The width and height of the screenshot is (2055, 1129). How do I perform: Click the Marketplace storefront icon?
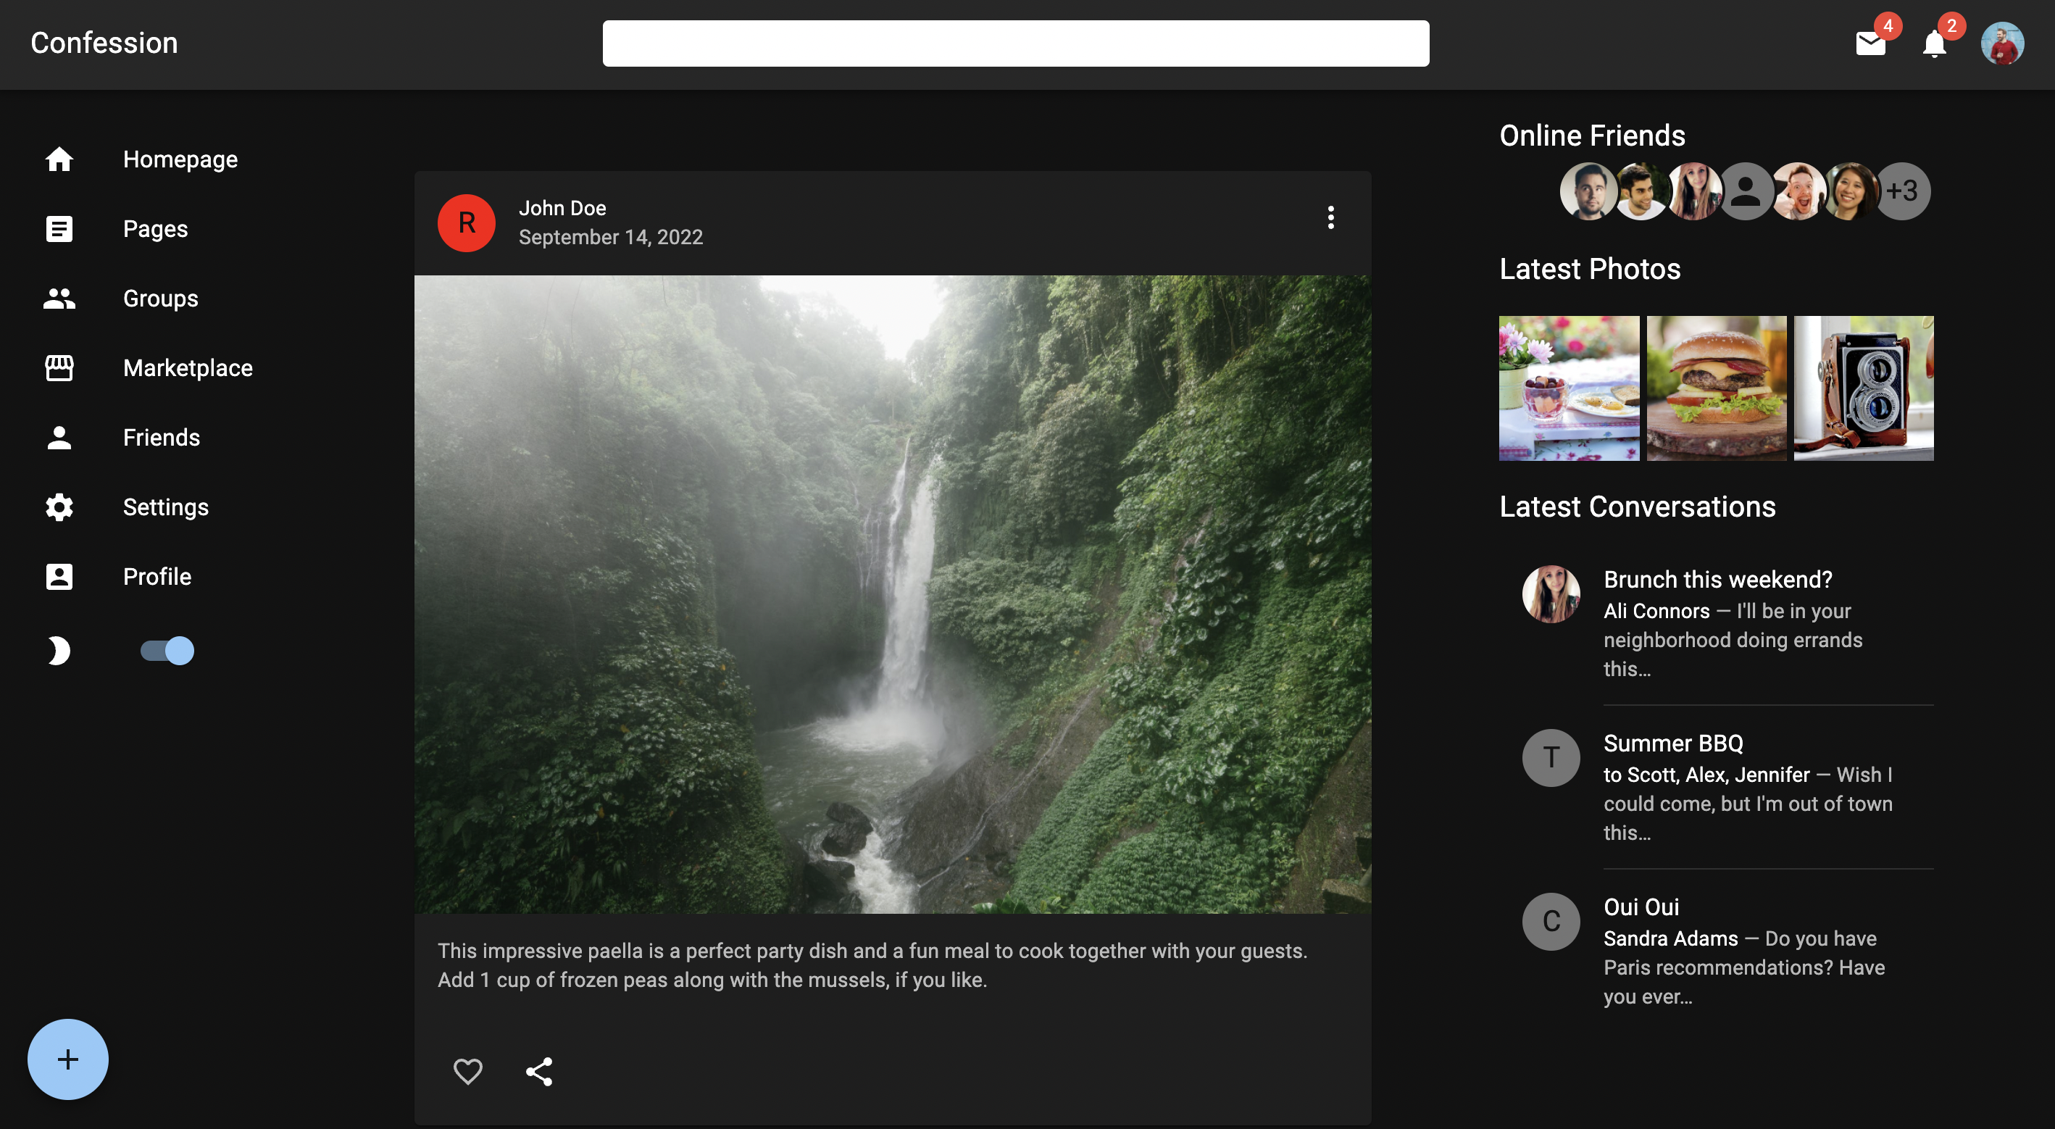pos(59,368)
